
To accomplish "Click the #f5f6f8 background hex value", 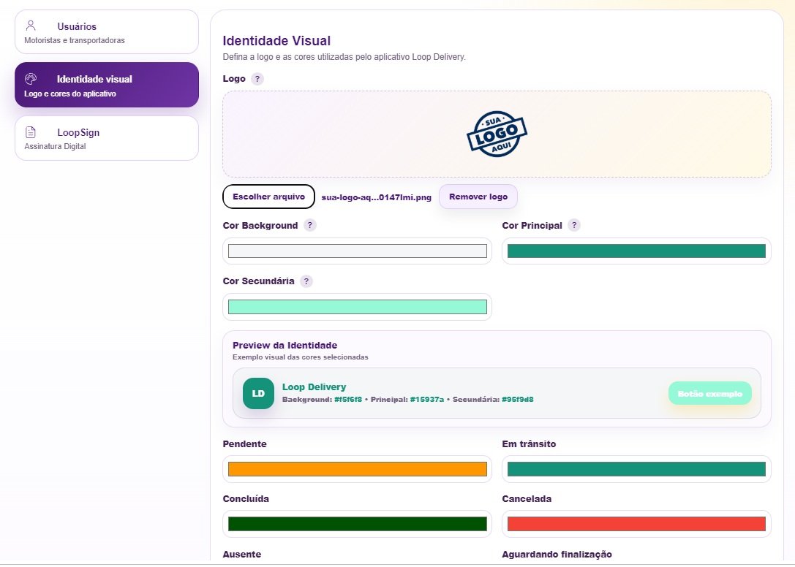I will point(348,399).
